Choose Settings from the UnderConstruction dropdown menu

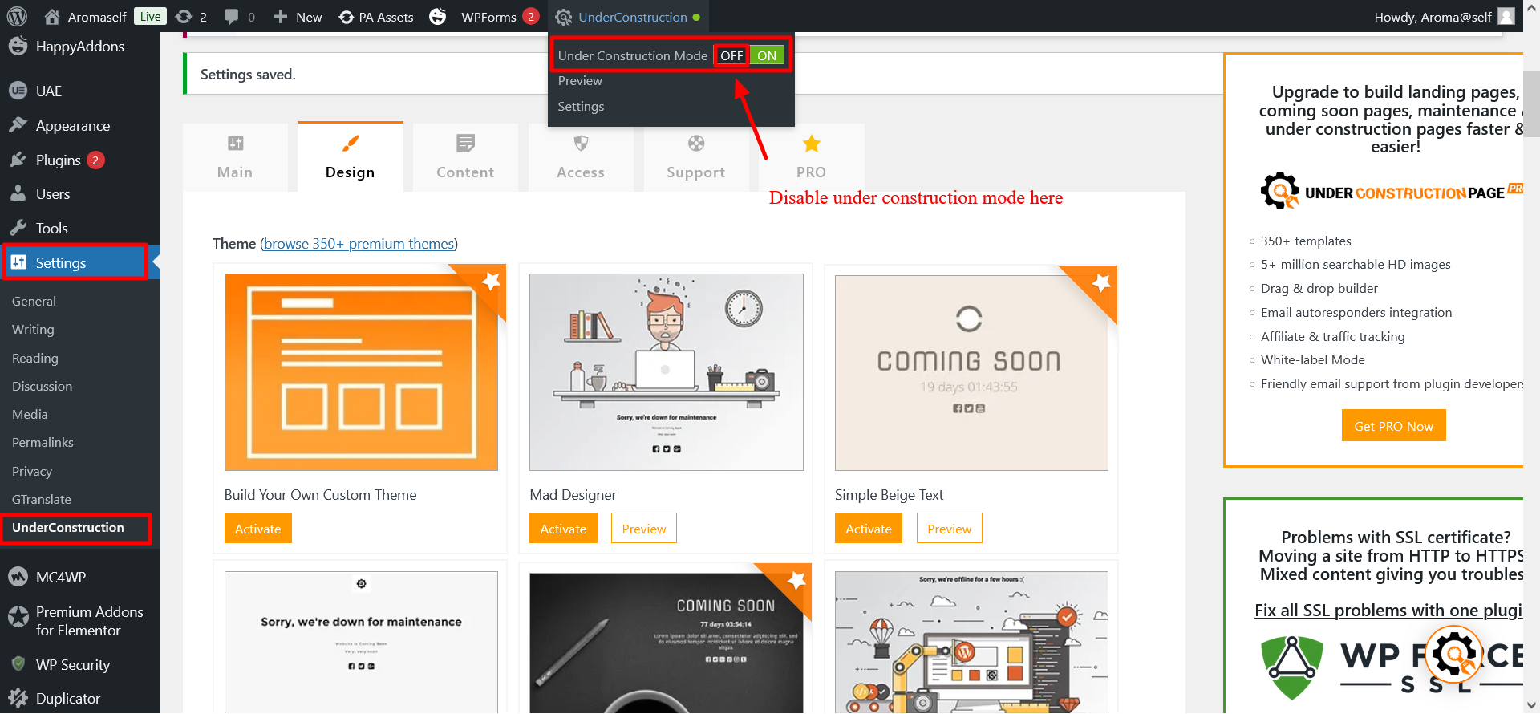(581, 107)
